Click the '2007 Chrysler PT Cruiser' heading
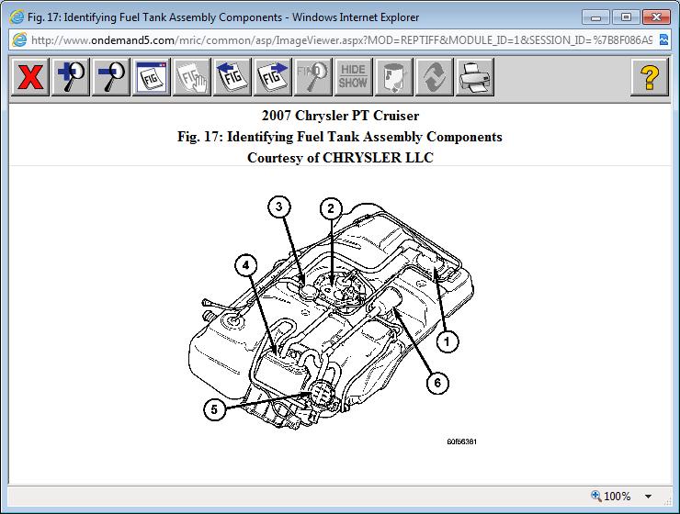The image size is (680, 514). [340, 116]
